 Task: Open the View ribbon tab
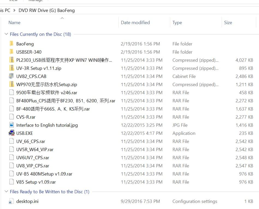[13, 1]
